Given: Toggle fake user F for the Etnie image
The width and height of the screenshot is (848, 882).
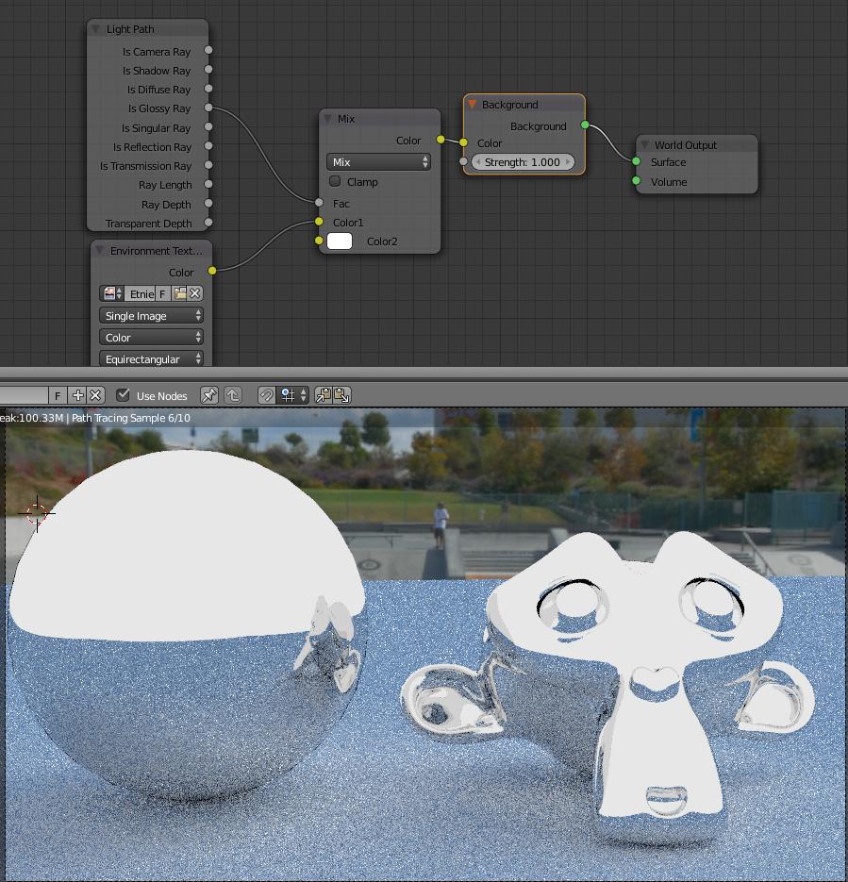Looking at the screenshot, I should 160,293.
